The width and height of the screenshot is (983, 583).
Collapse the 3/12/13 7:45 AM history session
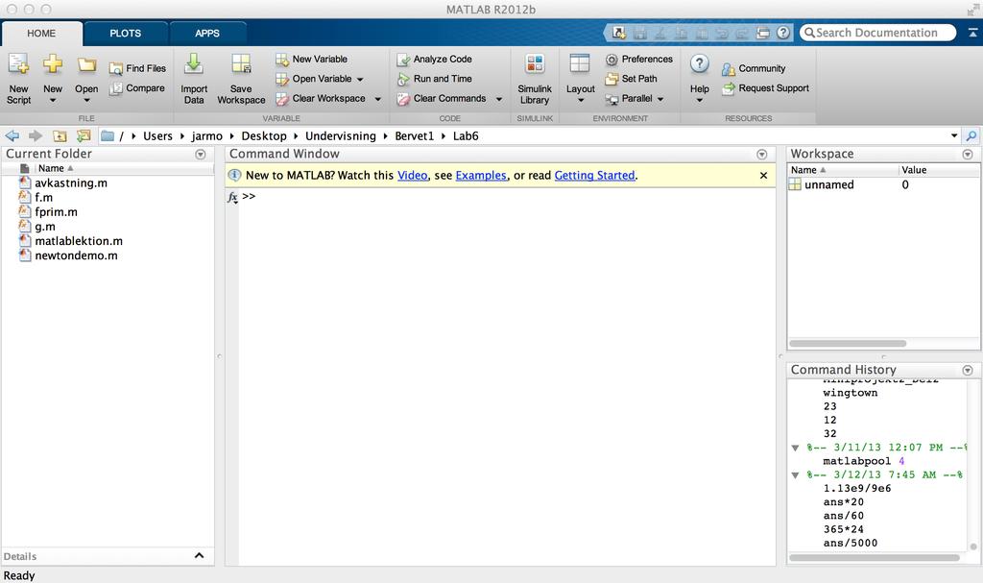796,475
